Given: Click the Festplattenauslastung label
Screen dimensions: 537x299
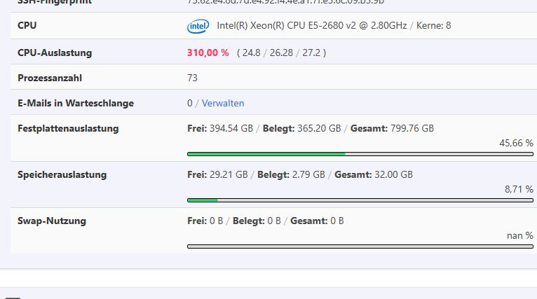Looking at the screenshot, I should pos(68,128).
